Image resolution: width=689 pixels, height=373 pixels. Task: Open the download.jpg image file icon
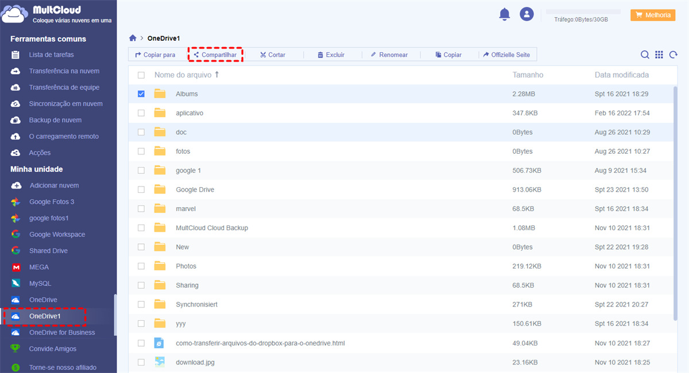tap(160, 362)
